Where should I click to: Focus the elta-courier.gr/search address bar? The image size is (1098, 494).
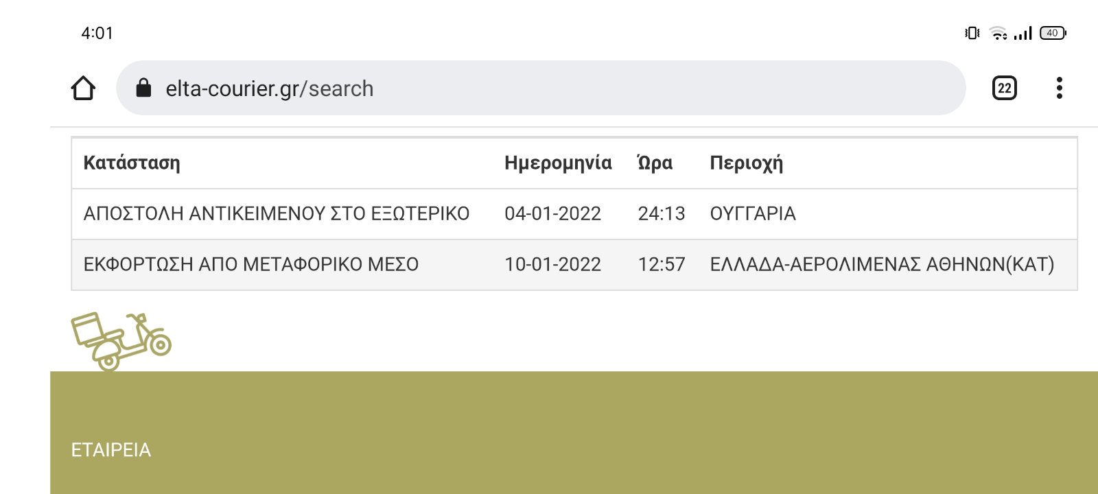coord(541,88)
